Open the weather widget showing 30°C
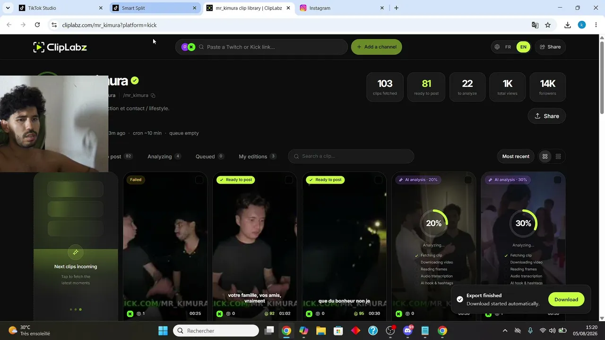This screenshot has height=340, width=605. (x=29, y=331)
